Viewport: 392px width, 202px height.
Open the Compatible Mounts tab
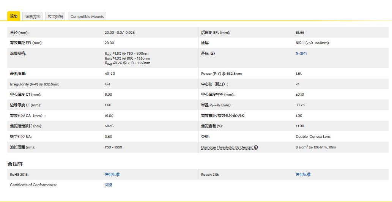coord(87,17)
